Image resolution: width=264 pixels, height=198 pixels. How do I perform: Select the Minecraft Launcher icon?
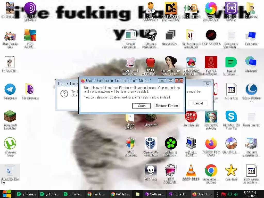click(10, 120)
